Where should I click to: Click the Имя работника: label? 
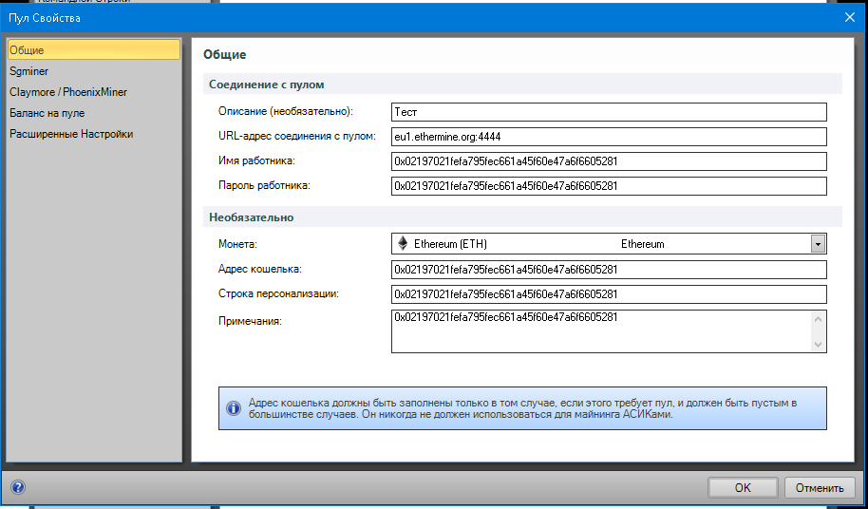(256, 161)
